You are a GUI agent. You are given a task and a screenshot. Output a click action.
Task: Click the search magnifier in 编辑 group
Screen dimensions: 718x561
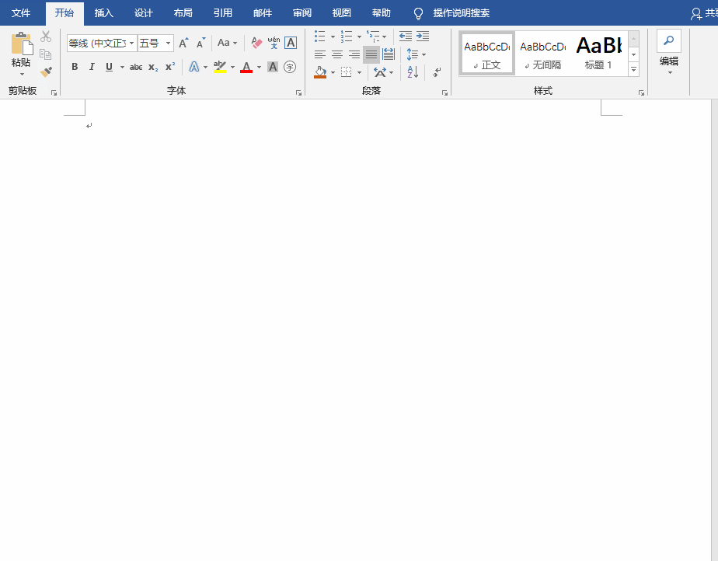point(668,40)
